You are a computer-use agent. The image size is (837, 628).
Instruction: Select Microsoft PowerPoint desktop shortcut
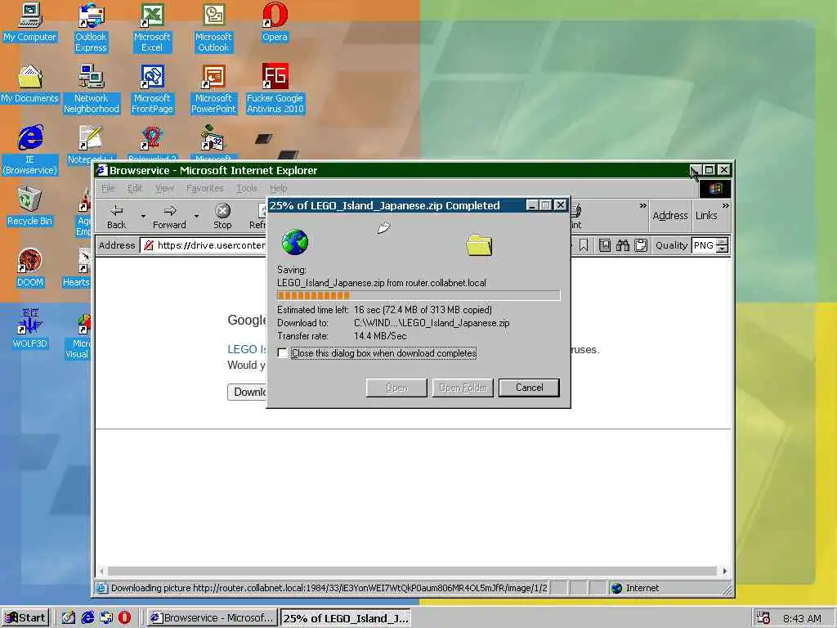213,88
